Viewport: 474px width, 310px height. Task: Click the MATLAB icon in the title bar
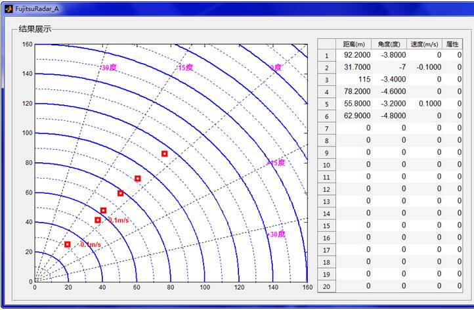click(8, 9)
